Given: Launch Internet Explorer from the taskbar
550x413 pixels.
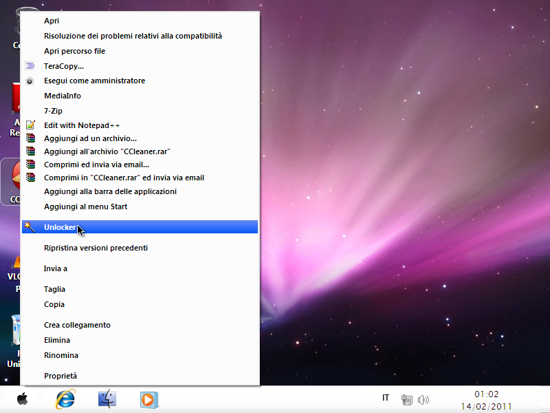Looking at the screenshot, I should click(65, 399).
